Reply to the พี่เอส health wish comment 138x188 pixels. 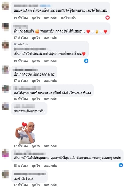[x=50, y=99]
